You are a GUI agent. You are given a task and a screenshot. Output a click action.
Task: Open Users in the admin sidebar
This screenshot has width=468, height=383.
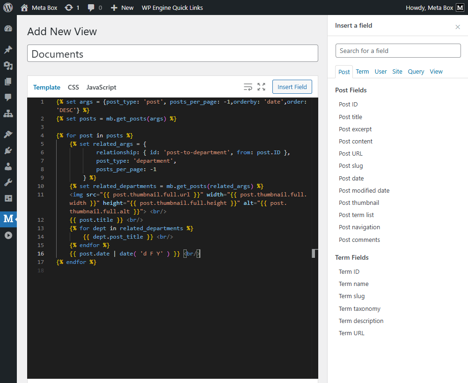pyautogui.click(x=8, y=166)
